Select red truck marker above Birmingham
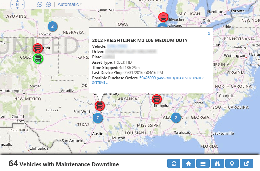260x171 pixels. click(x=157, y=99)
